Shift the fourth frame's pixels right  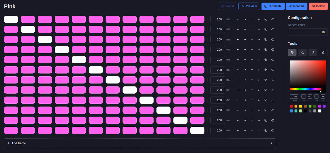click(x=245, y=50)
